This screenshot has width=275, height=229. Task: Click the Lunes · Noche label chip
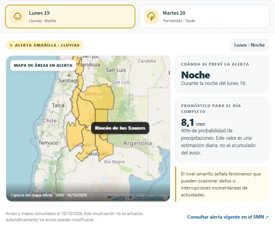(249, 45)
